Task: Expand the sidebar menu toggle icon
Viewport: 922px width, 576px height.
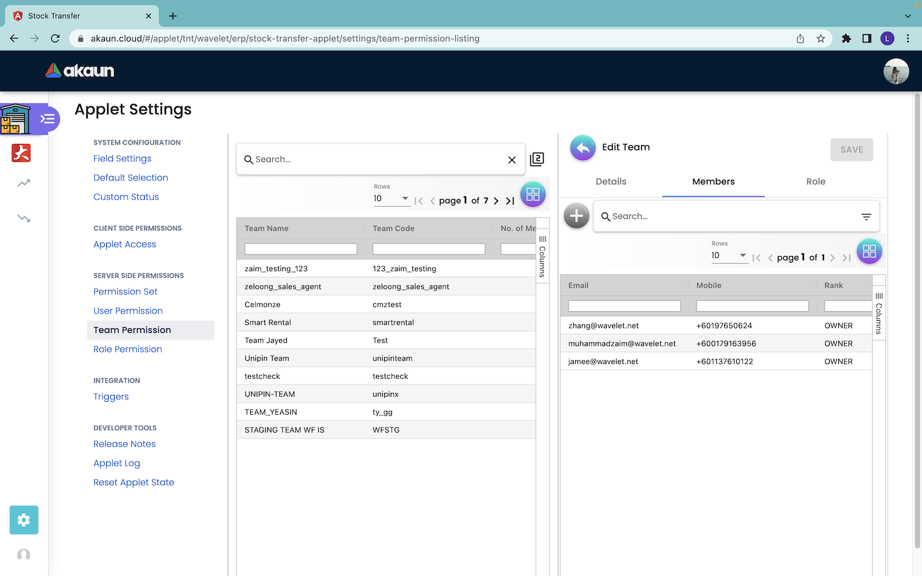Action: coord(47,119)
